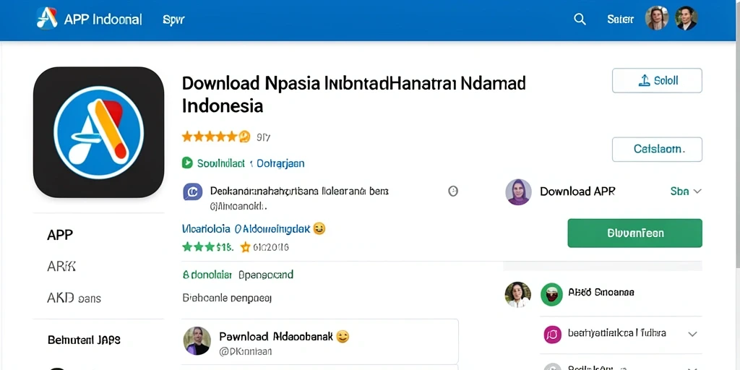Viewport: 740px width, 370px height.
Task: Select the ARfK sidebar item
Action: click(x=61, y=267)
